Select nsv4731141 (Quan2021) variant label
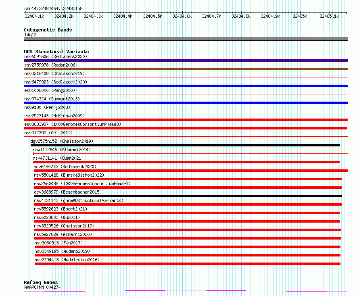The width and height of the screenshot is (359, 296). click(x=58, y=158)
